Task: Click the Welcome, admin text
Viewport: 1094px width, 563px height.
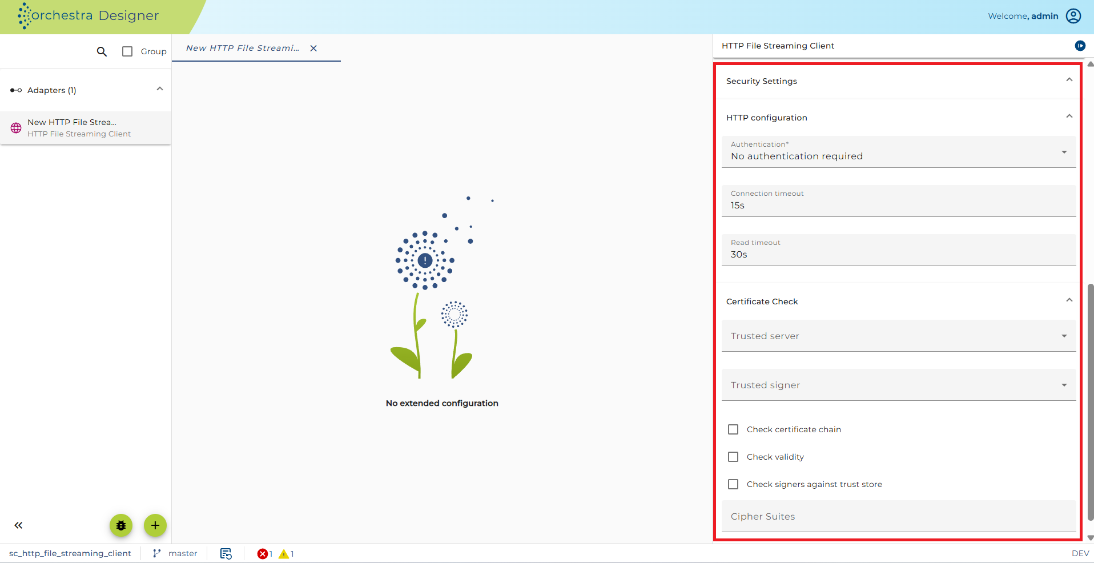Action: (1023, 16)
